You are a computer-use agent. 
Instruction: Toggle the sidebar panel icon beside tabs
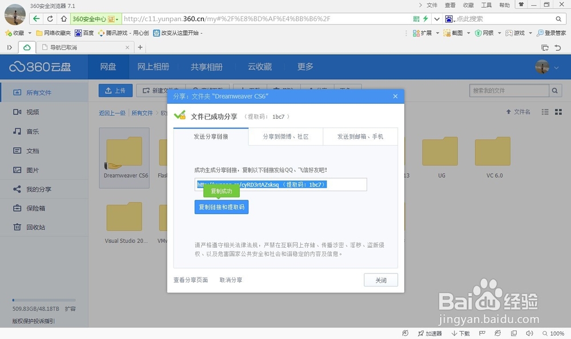(x=10, y=47)
